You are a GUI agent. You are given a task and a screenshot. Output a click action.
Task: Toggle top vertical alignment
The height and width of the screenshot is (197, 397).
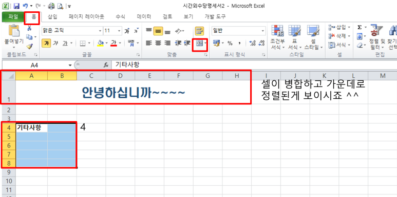click(148, 31)
